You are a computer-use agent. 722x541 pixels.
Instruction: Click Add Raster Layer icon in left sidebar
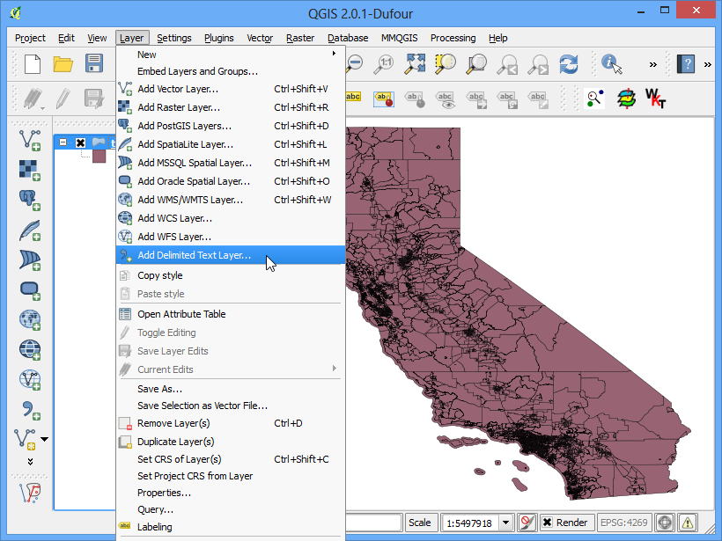(30, 170)
